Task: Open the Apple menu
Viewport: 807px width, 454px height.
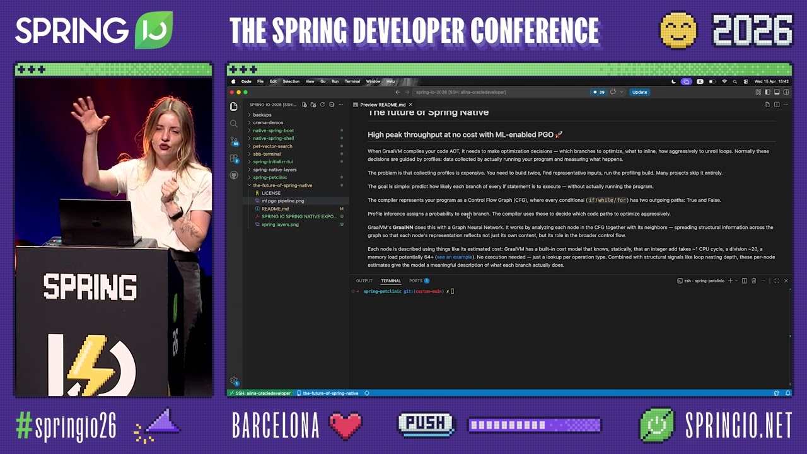Action: pyautogui.click(x=233, y=81)
